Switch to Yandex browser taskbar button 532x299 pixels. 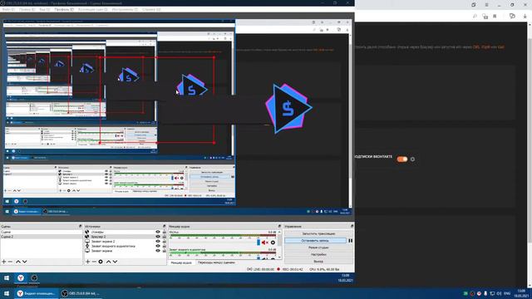37,293
